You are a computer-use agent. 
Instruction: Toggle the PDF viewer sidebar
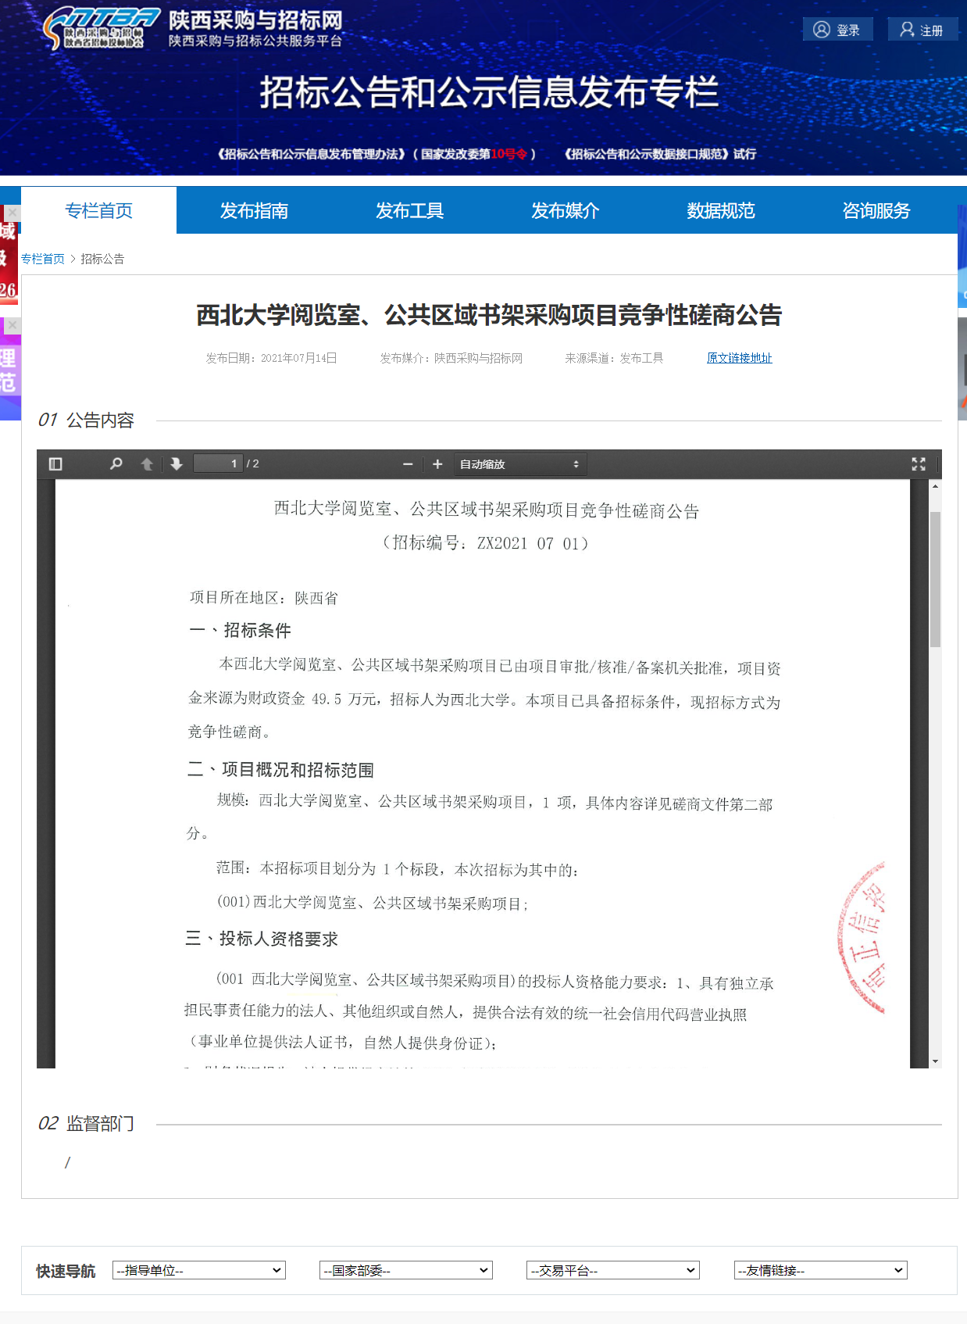coord(55,464)
